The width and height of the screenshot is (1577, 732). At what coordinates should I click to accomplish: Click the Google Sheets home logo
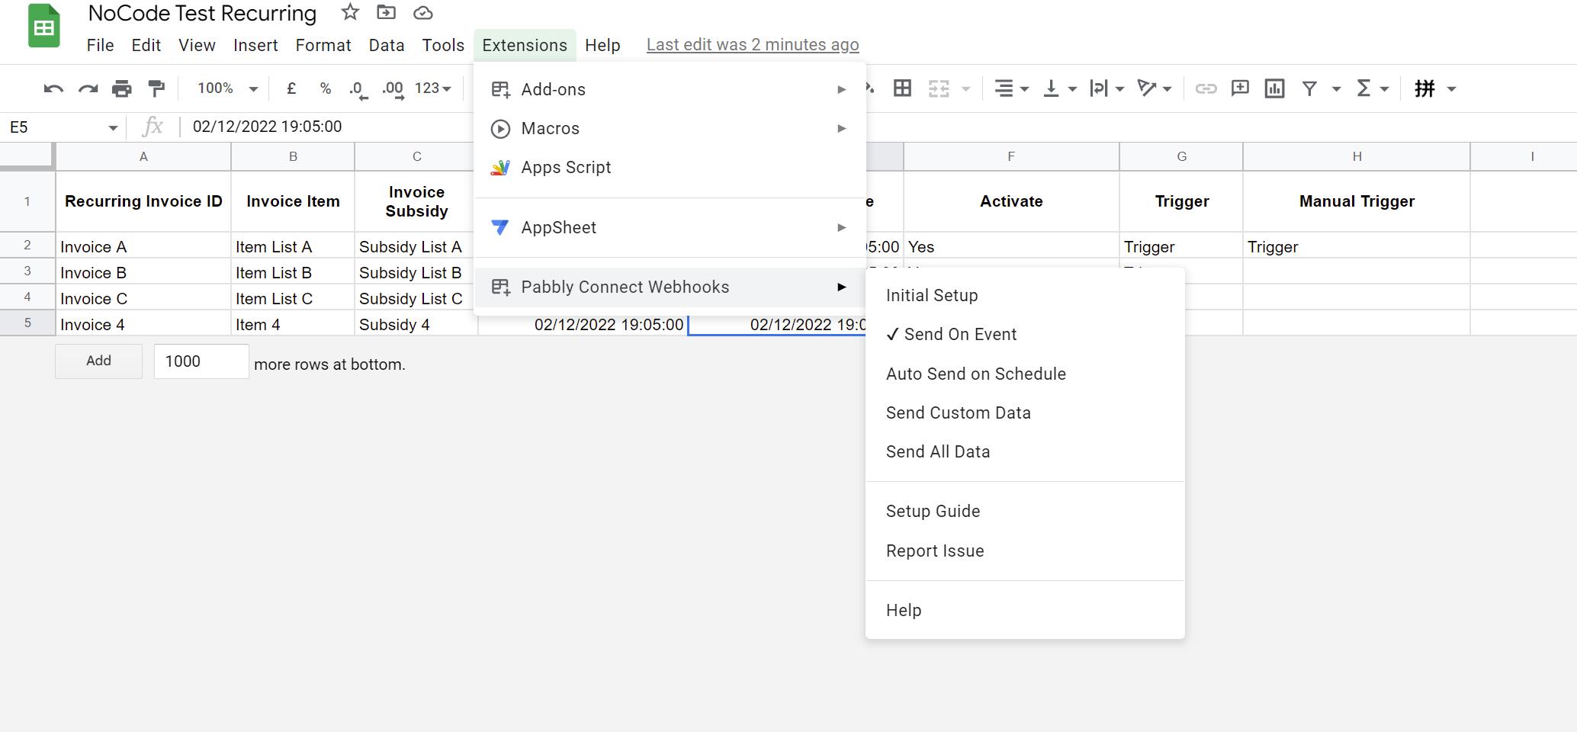click(x=43, y=27)
